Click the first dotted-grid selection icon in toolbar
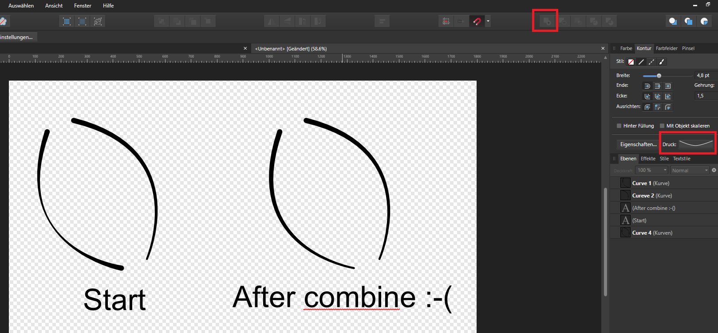Image resolution: width=718 pixels, height=333 pixels. click(x=67, y=21)
